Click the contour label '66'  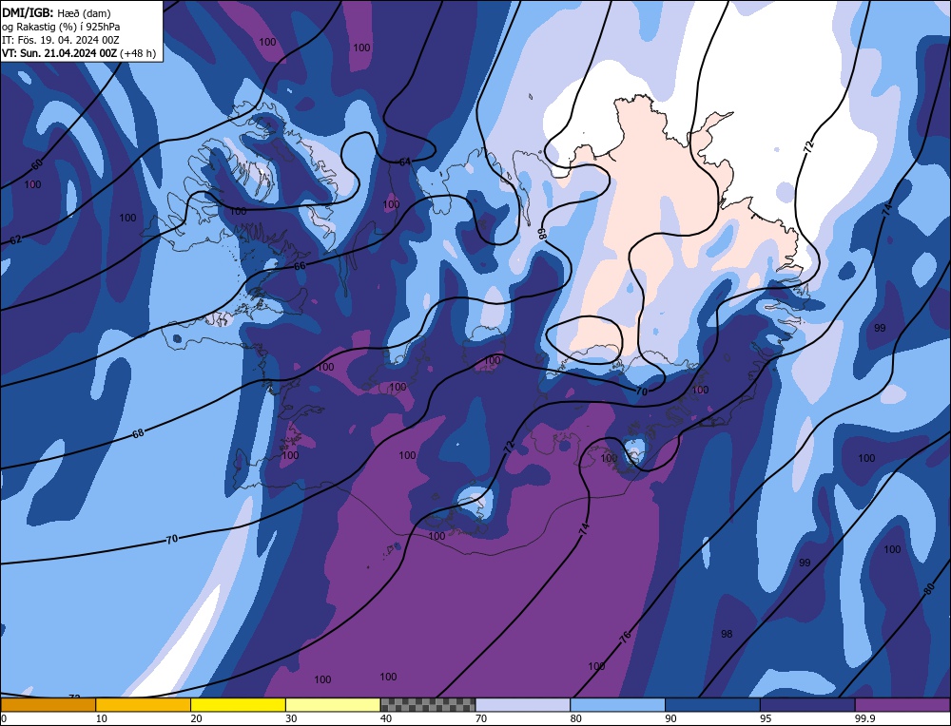pyautogui.click(x=300, y=266)
